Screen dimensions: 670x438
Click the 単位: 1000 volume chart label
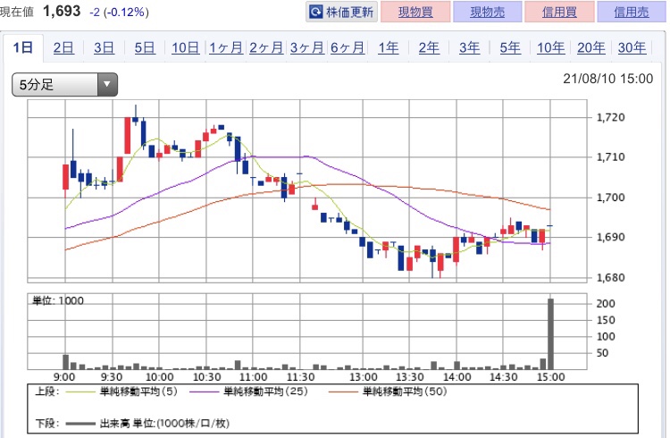tap(58, 300)
